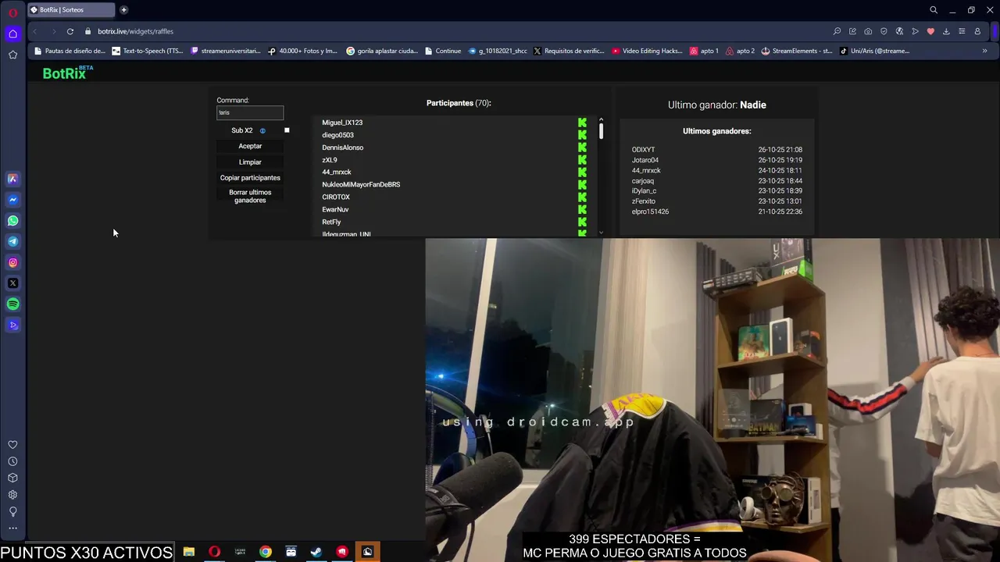
Task: Click the Sub X2 info icon
Action: point(262,130)
